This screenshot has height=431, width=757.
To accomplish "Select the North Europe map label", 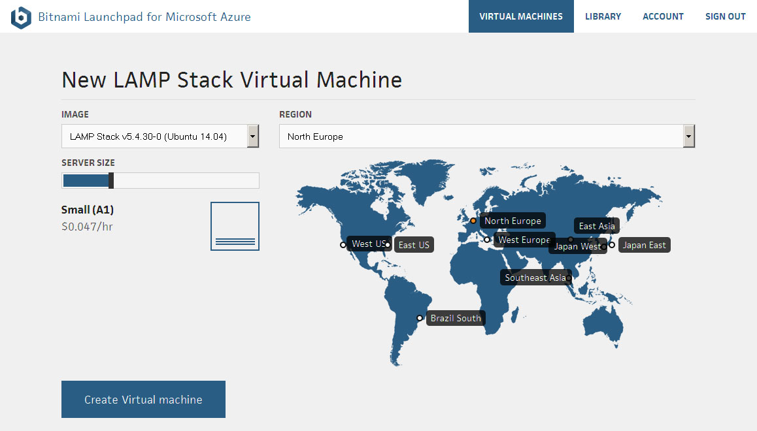I will 513,221.
